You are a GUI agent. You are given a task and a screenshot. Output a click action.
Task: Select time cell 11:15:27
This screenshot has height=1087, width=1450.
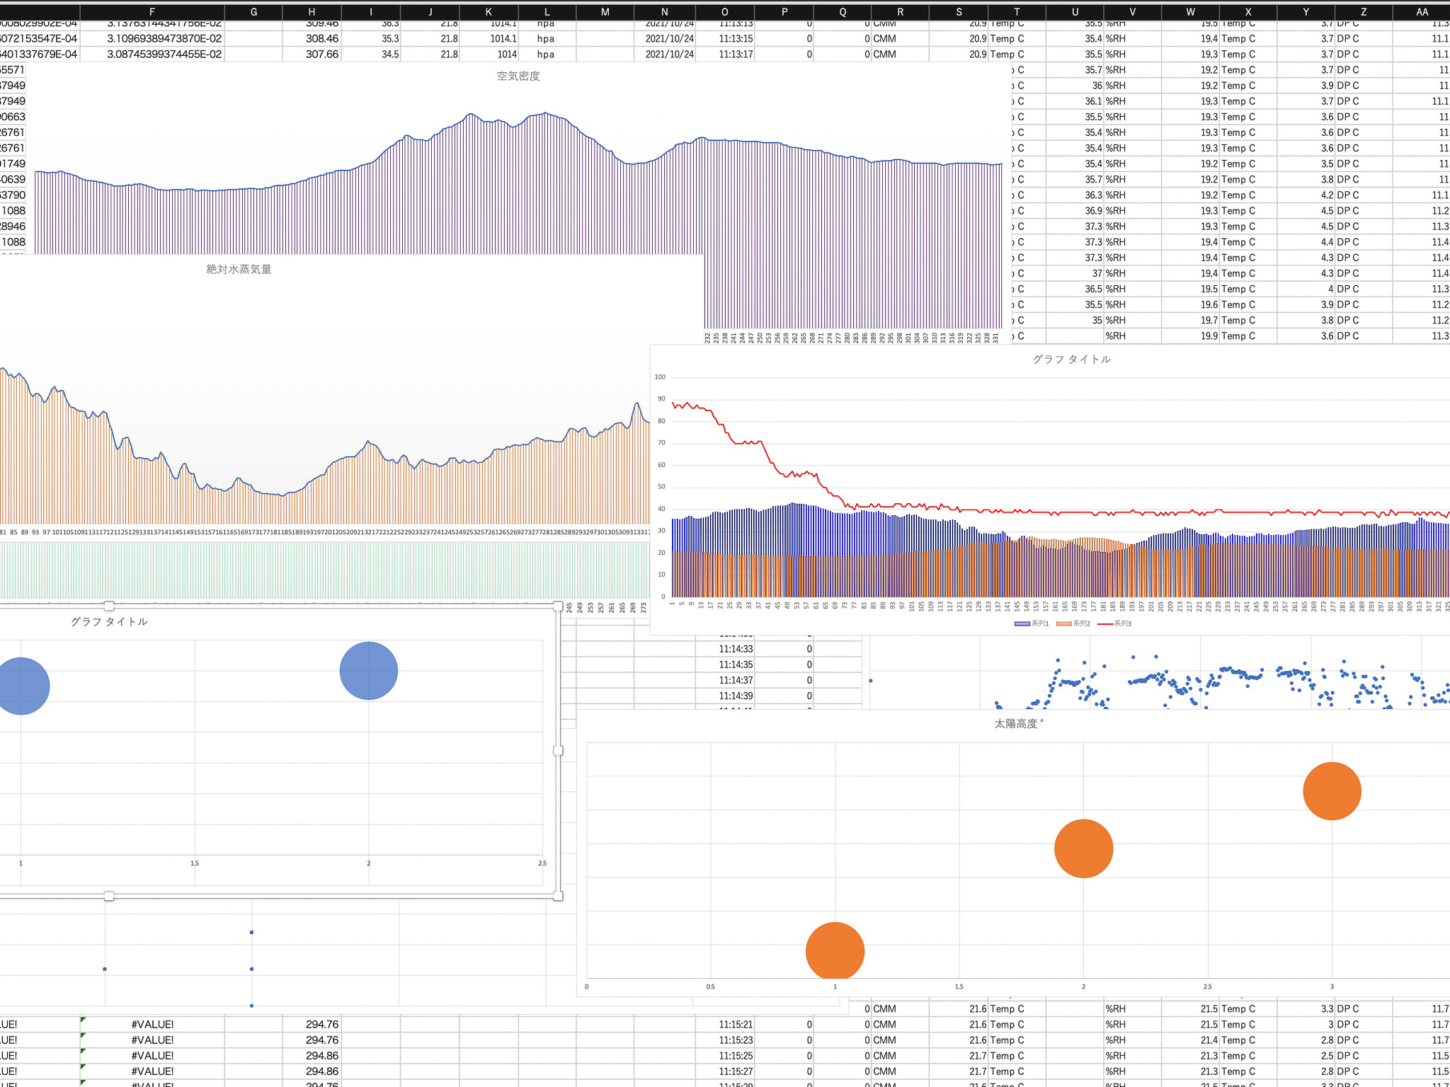[724, 1071]
